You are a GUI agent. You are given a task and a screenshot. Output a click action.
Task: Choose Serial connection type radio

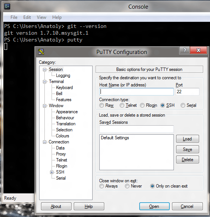183,105
